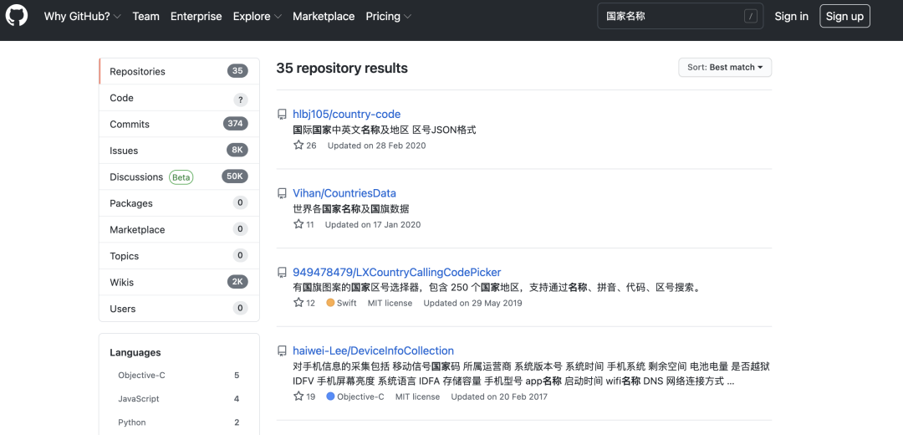903x435 pixels.
Task: Click the star icon showing 11 stars
Action: click(x=298, y=224)
